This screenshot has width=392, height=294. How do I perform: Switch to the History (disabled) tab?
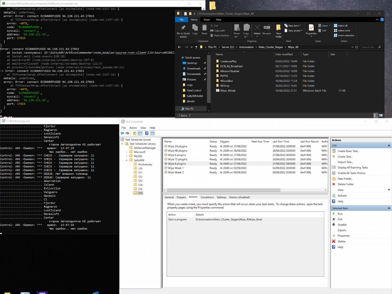click(239, 197)
